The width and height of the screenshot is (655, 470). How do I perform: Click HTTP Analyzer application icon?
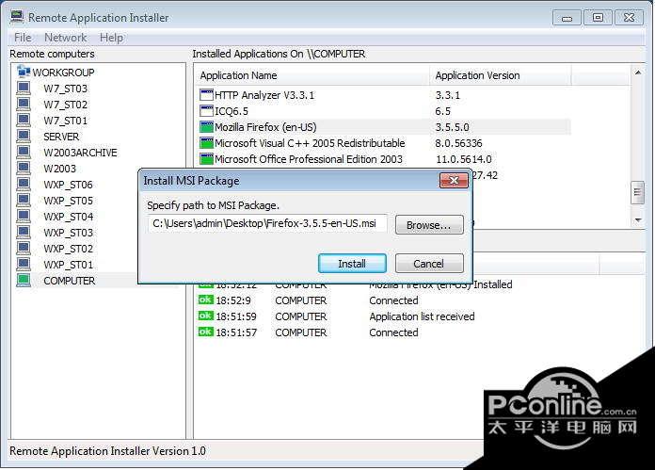tap(206, 95)
